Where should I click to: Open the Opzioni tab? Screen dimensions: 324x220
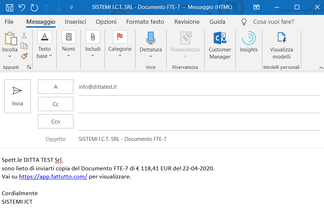click(106, 22)
